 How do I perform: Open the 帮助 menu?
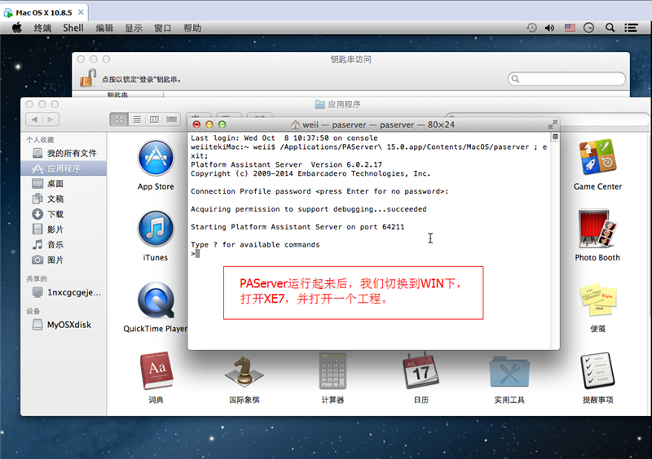pos(192,28)
